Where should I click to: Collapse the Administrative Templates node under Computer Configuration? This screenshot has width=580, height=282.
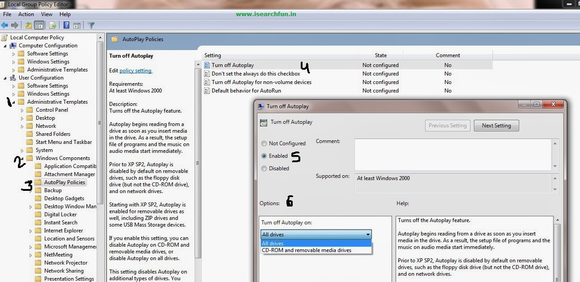14,69
